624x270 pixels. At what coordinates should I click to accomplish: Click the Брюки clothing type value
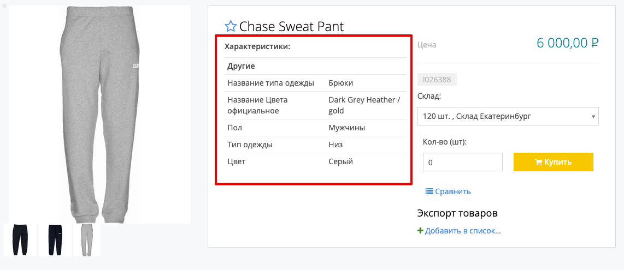[x=340, y=83]
